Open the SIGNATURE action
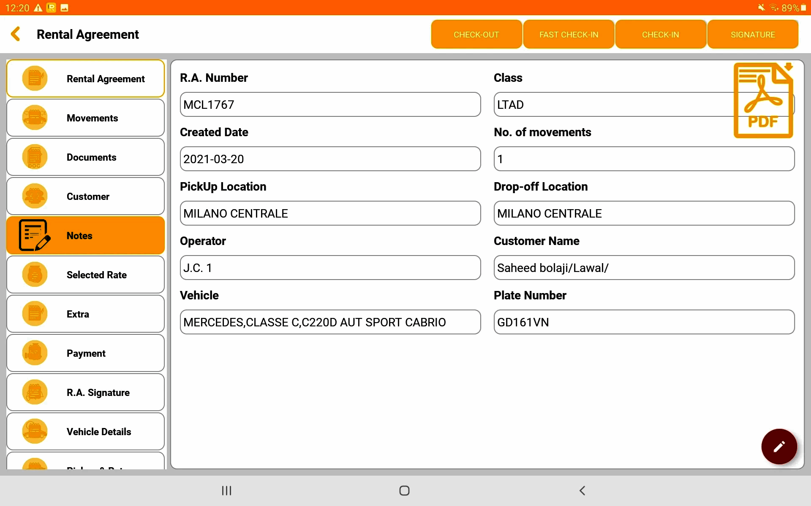Image resolution: width=811 pixels, height=506 pixels. (752, 35)
